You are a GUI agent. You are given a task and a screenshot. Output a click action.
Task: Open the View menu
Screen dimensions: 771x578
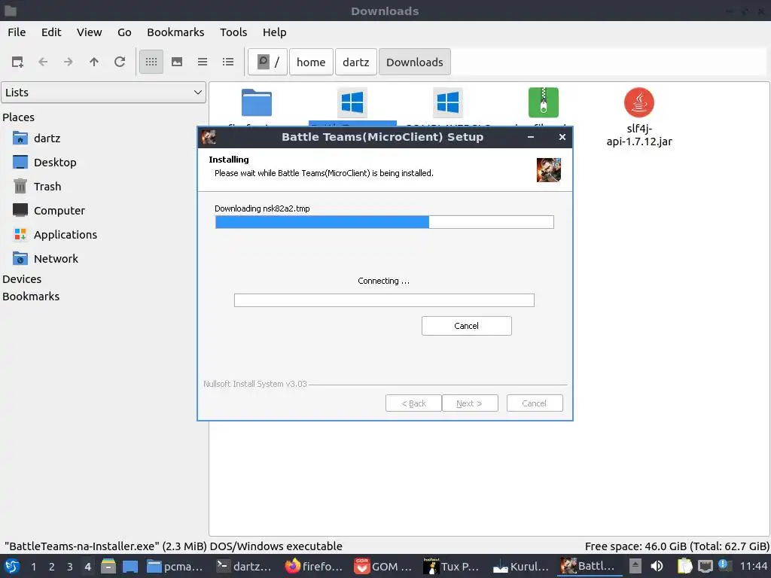[89, 32]
